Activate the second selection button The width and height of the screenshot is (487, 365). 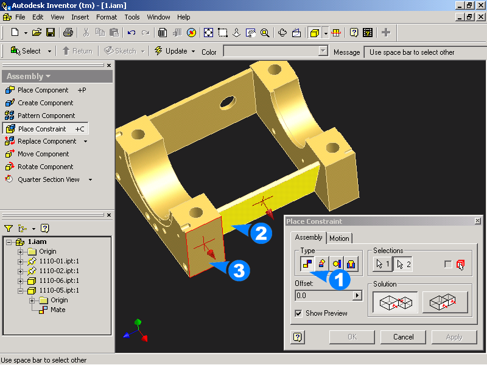[x=402, y=264]
